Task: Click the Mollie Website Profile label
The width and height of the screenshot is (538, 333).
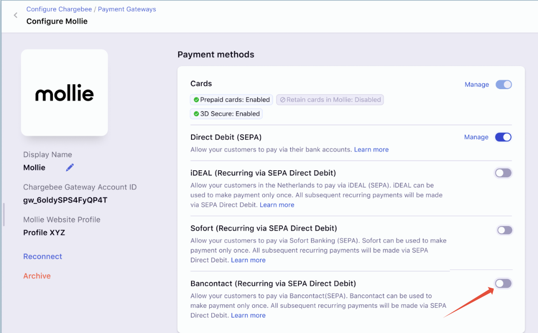Action: (x=62, y=219)
